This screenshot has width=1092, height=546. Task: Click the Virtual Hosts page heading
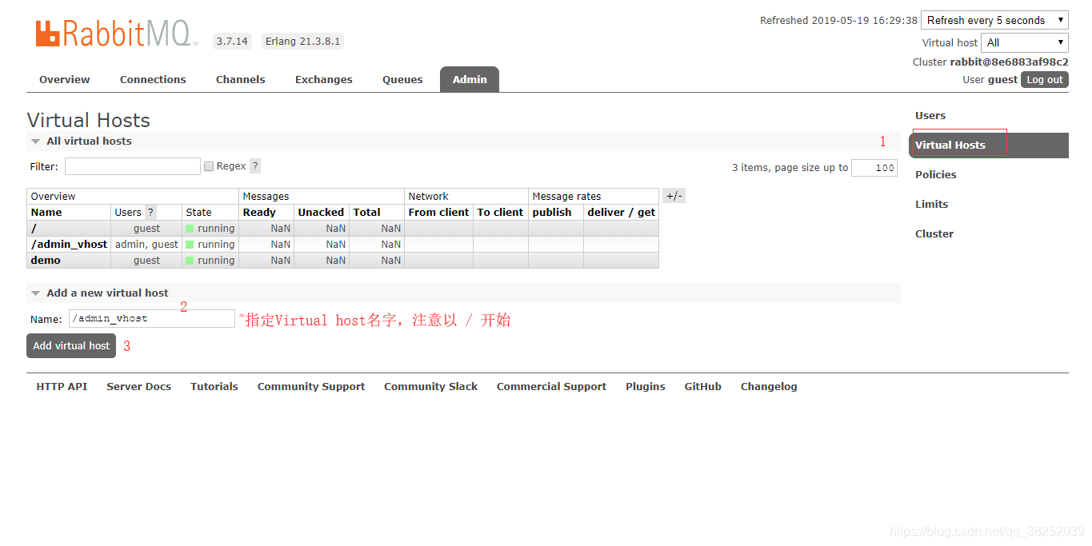[x=89, y=120]
